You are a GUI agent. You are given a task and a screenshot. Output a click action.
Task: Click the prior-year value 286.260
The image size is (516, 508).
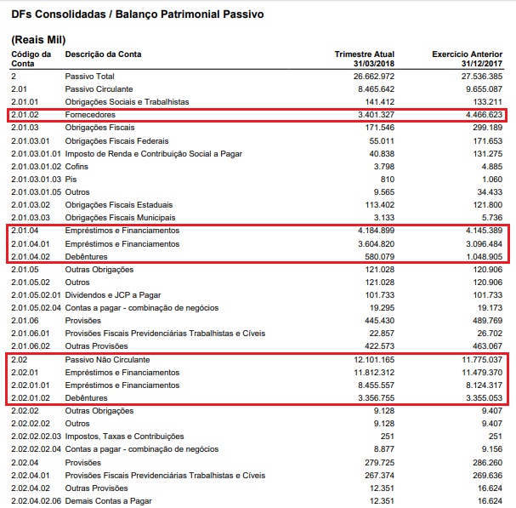(x=487, y=463)
